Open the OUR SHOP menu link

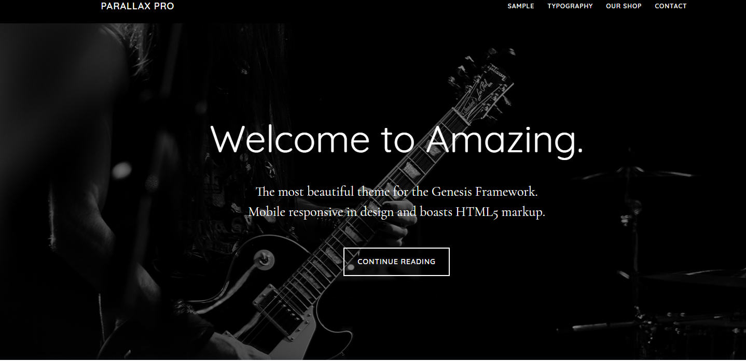[624, 6]
